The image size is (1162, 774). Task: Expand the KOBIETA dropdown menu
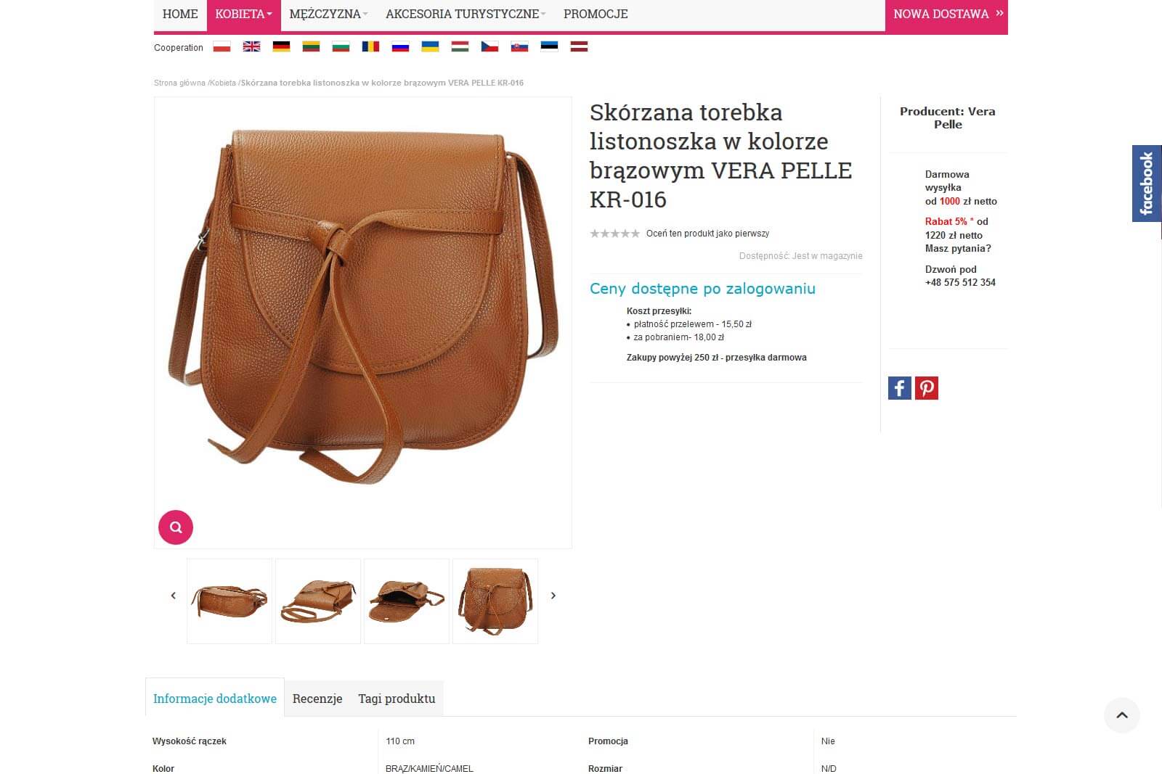click(x=244, y=15)
